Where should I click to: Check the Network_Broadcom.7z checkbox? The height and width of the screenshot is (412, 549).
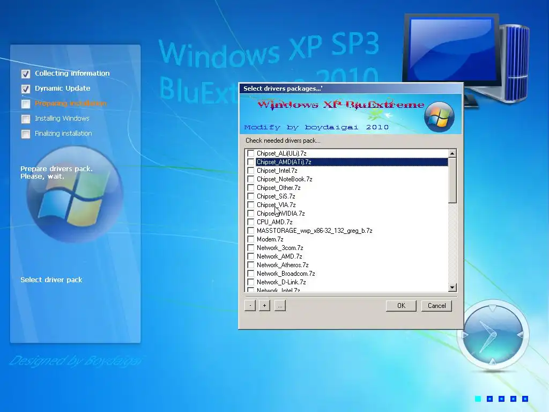pyautogui.click(x=251, y=274)
